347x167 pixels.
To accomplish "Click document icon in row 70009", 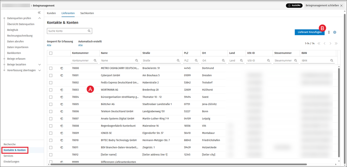I will click(x=62, y=133).
